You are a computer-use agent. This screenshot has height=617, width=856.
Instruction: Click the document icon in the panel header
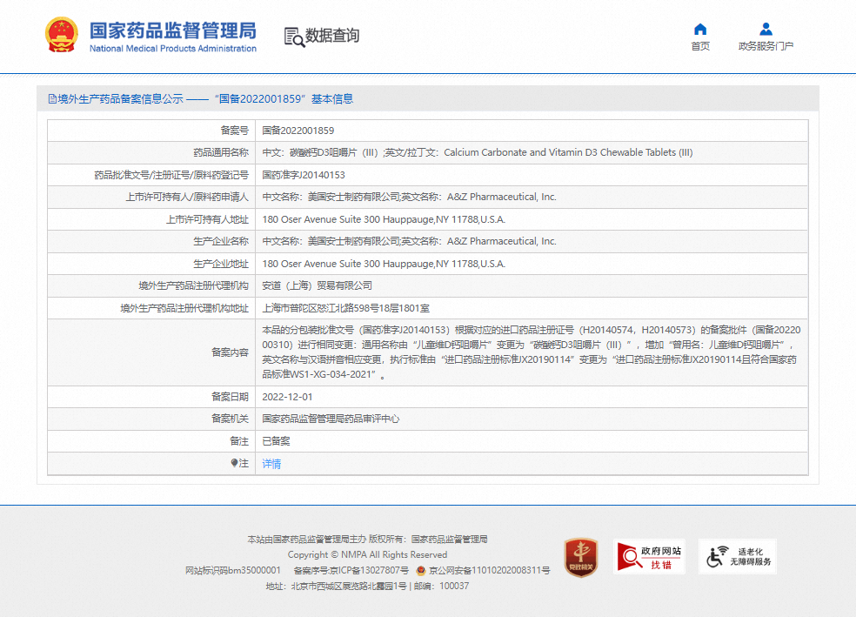[52, 99]
